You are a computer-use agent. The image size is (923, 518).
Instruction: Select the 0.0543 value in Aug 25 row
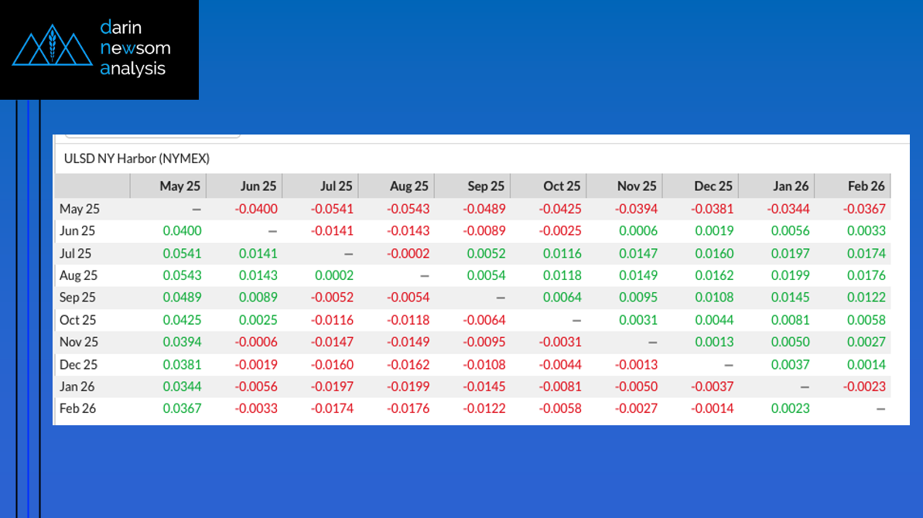(x=182, y=276)
